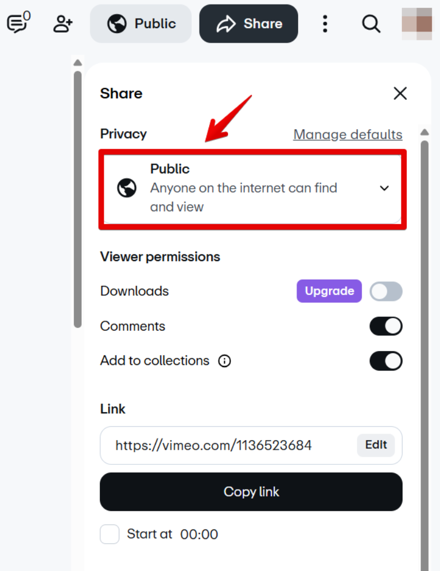Close the Share panel with the X
This screenshot has width=440, height=571.
tap(400, 94)
